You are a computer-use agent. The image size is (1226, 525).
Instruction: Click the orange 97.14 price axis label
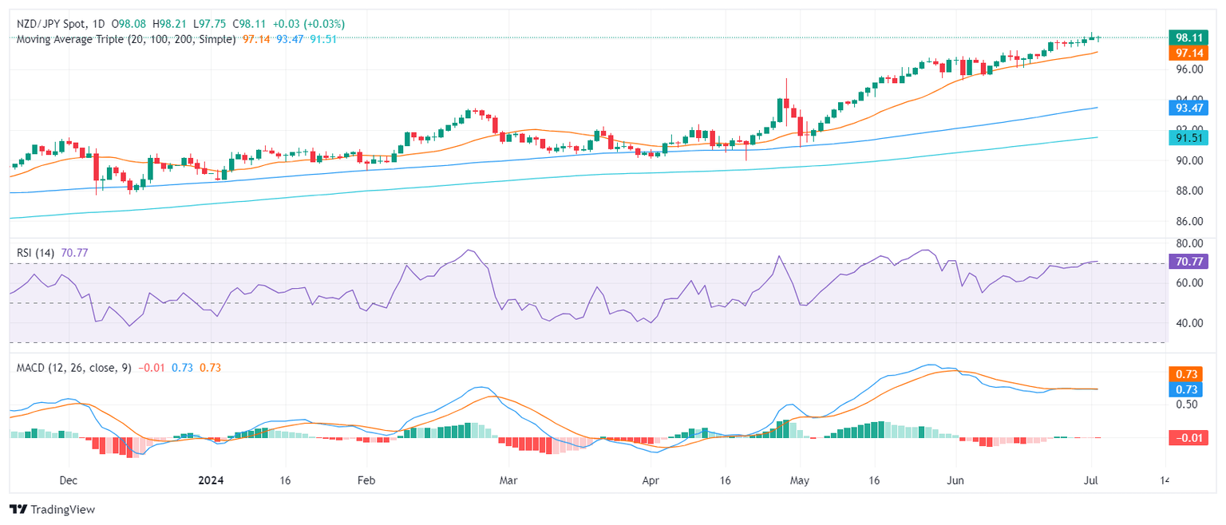pos(1188,53)
